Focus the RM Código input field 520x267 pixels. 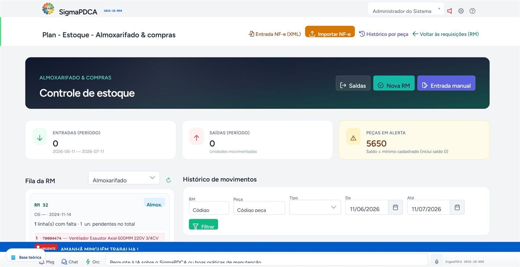coord(209,208)
